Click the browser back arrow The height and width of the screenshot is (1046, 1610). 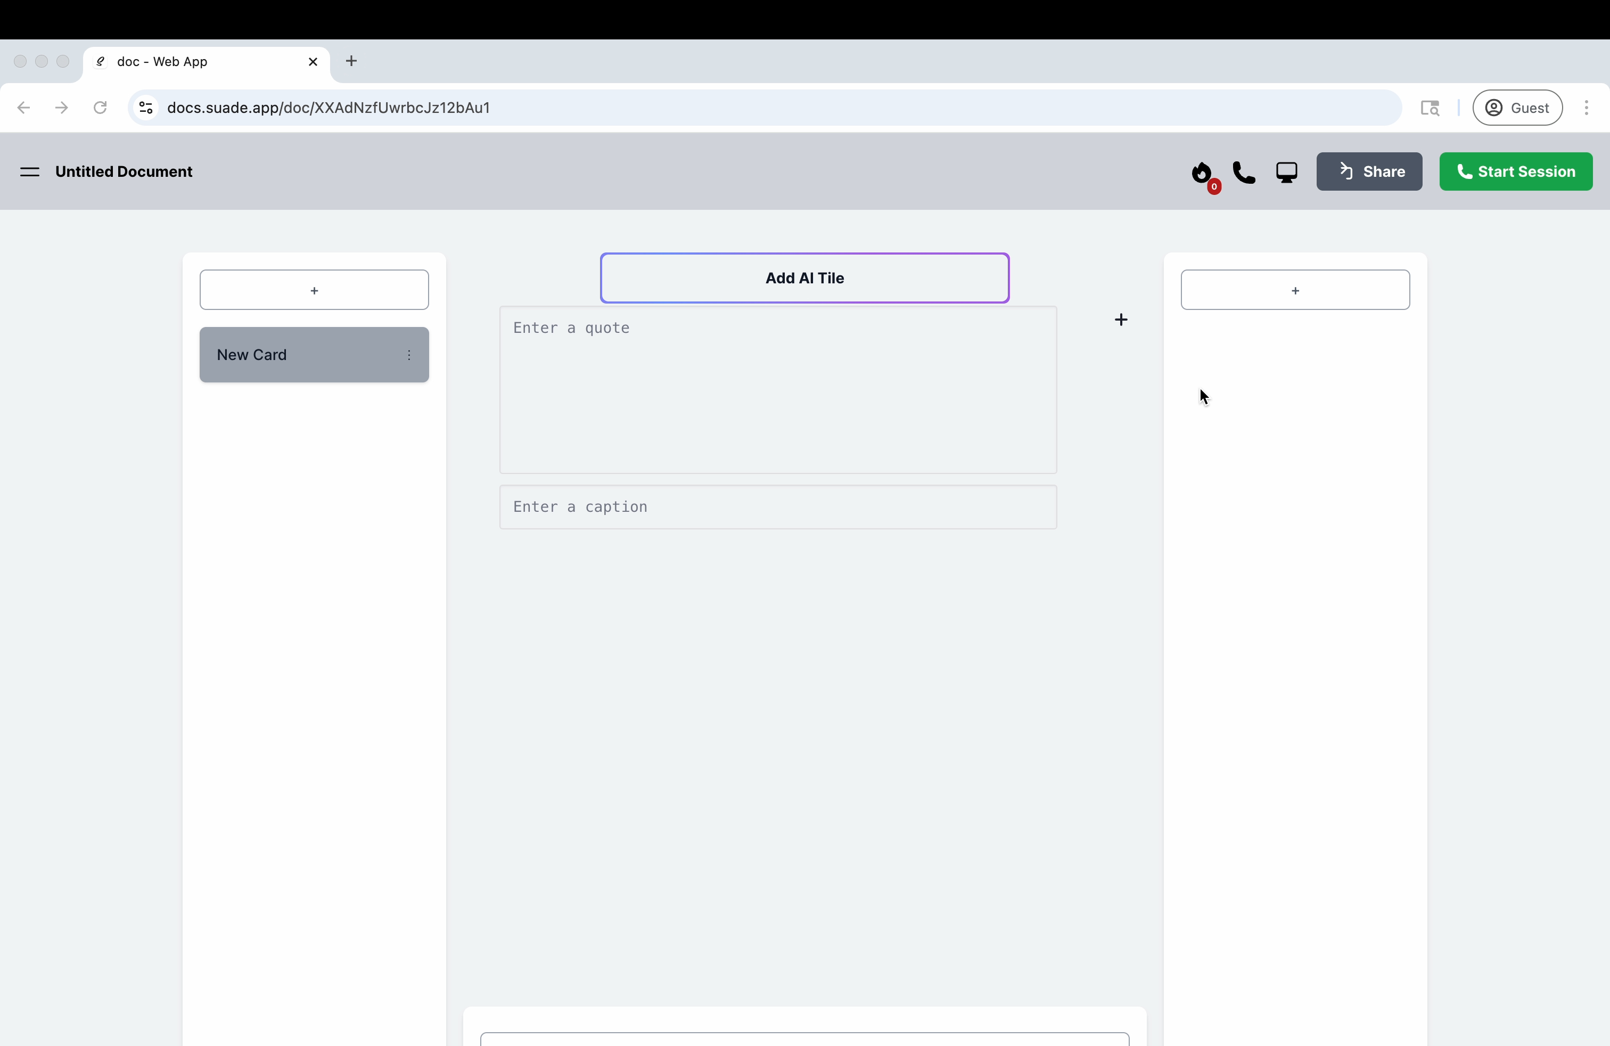tap(23, 108)
